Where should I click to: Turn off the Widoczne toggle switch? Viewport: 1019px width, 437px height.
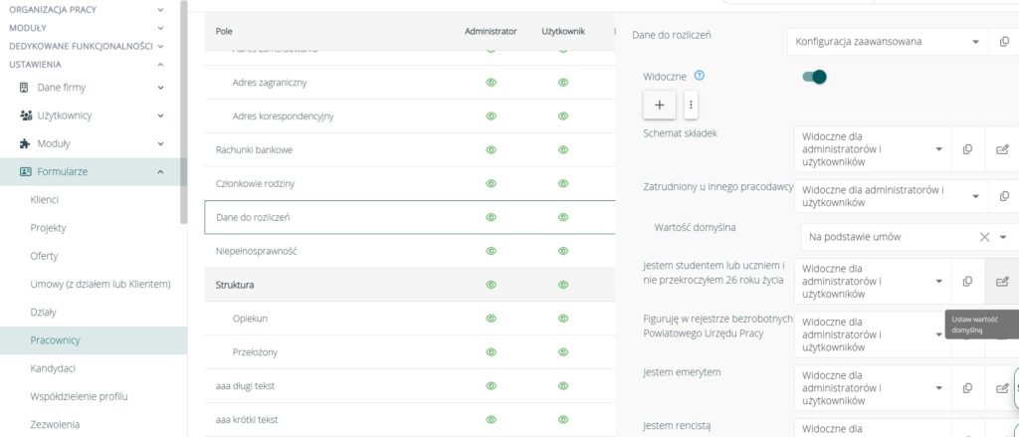tap(814, 77)
